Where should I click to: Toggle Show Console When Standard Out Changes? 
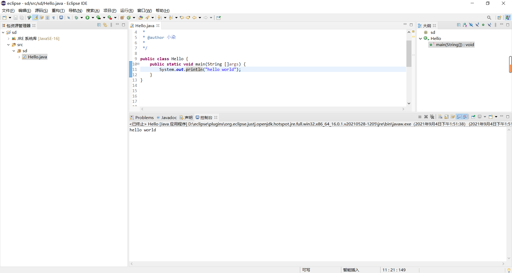point(459,117)
